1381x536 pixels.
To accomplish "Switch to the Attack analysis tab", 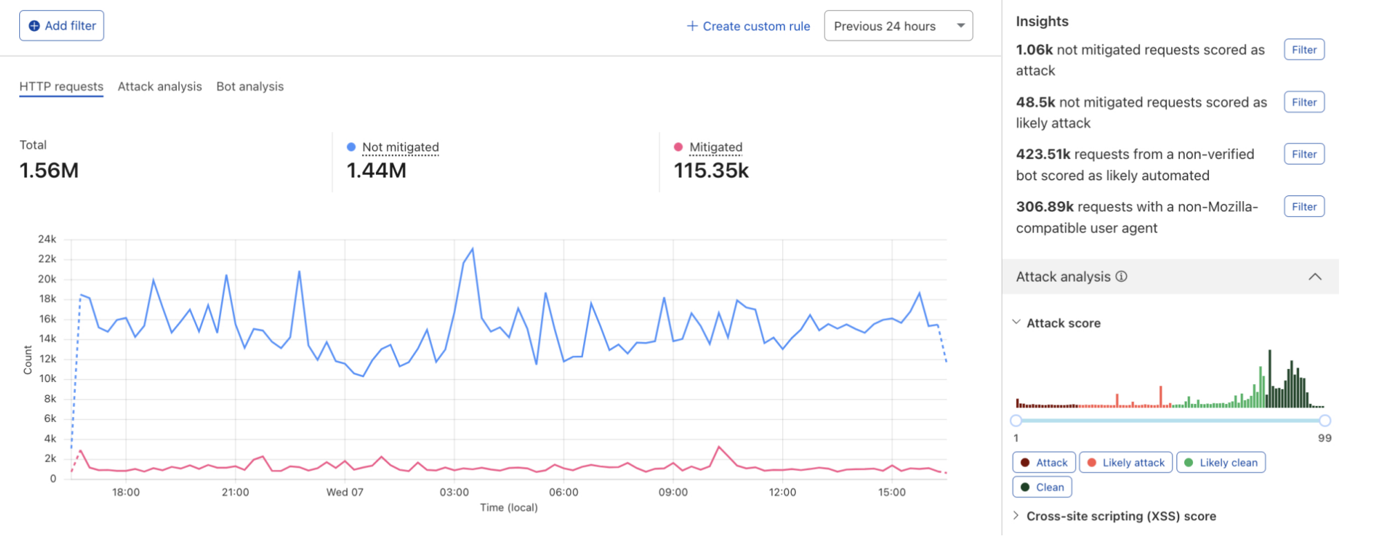I will (x=160, y=86).
